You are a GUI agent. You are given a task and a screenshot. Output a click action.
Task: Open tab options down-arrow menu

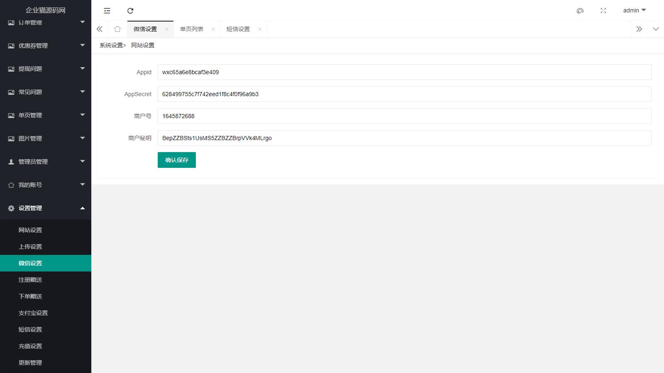coord(656,29)
